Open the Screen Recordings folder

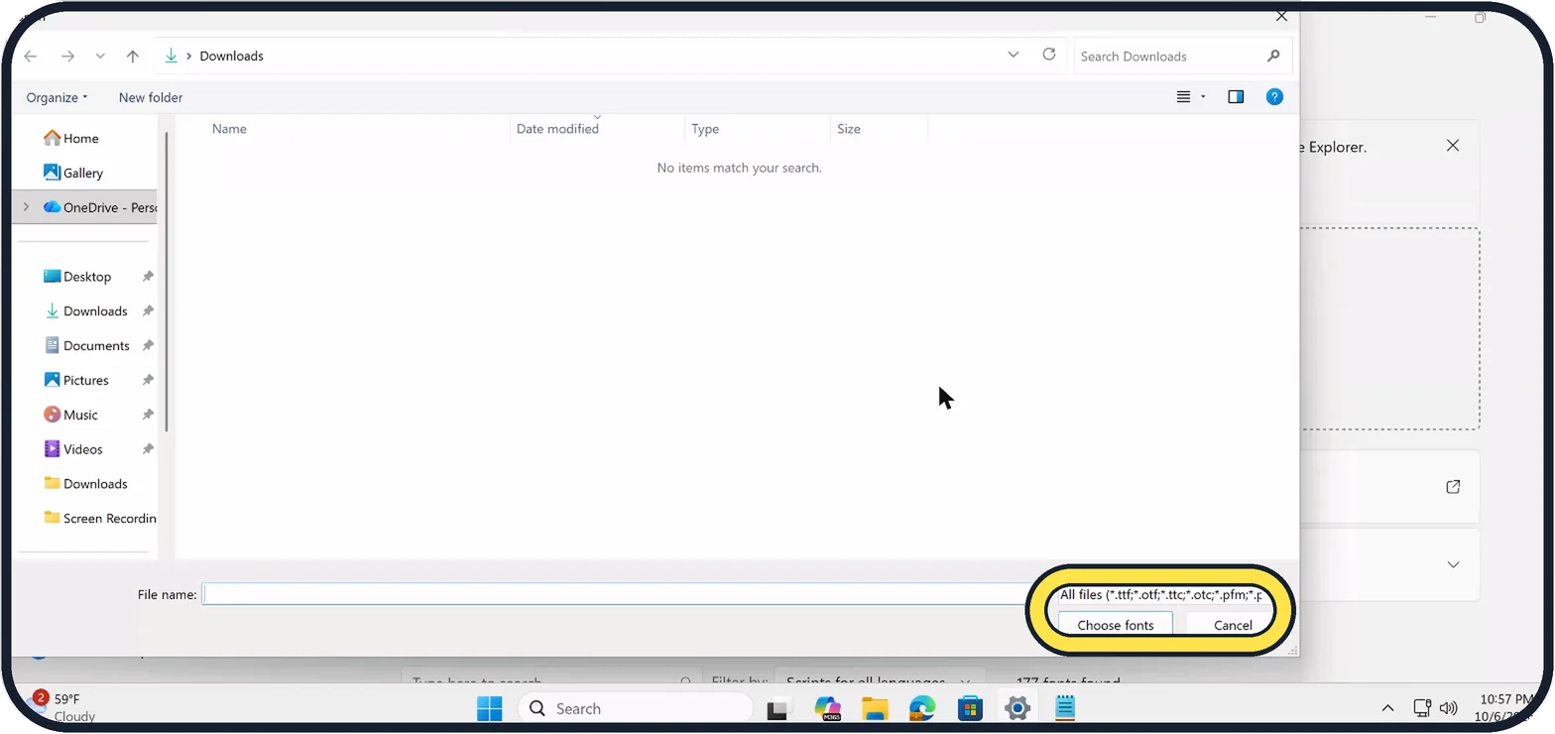[99, 518]
